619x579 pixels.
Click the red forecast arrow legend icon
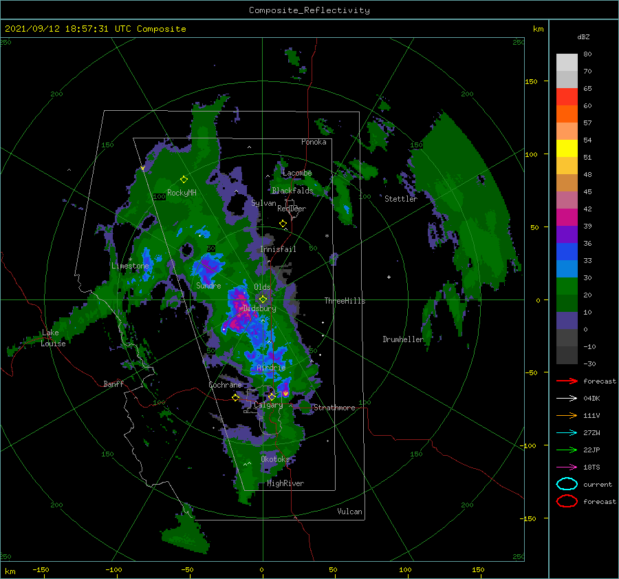pyautogui.click(x=567, y=381)
